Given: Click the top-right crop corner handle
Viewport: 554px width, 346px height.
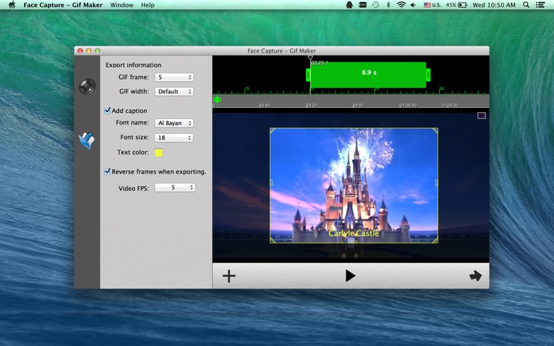Looking at the screenshot, I should (x=435, y=131).
